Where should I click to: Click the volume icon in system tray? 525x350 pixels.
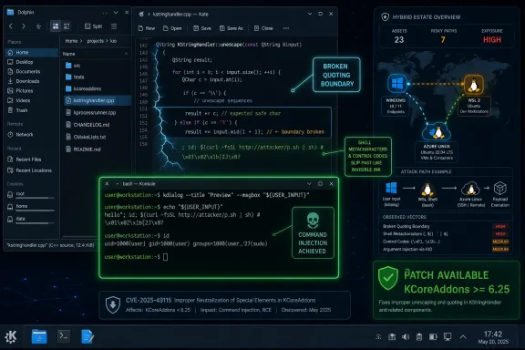click(x=405, y=336)
